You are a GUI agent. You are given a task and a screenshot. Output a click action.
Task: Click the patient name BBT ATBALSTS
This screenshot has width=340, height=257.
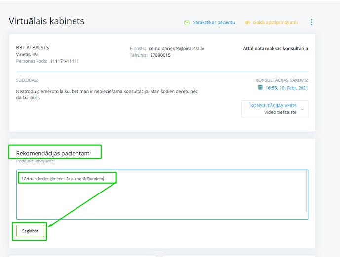click(33, 48)
